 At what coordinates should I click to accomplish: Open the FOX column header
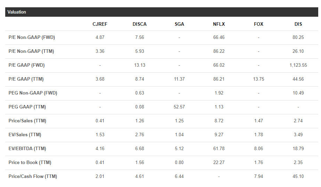click(258, 24)
